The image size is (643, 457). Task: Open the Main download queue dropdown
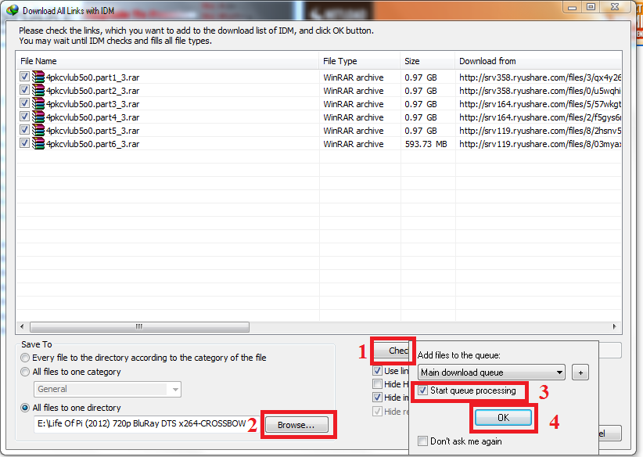point(491,372)
